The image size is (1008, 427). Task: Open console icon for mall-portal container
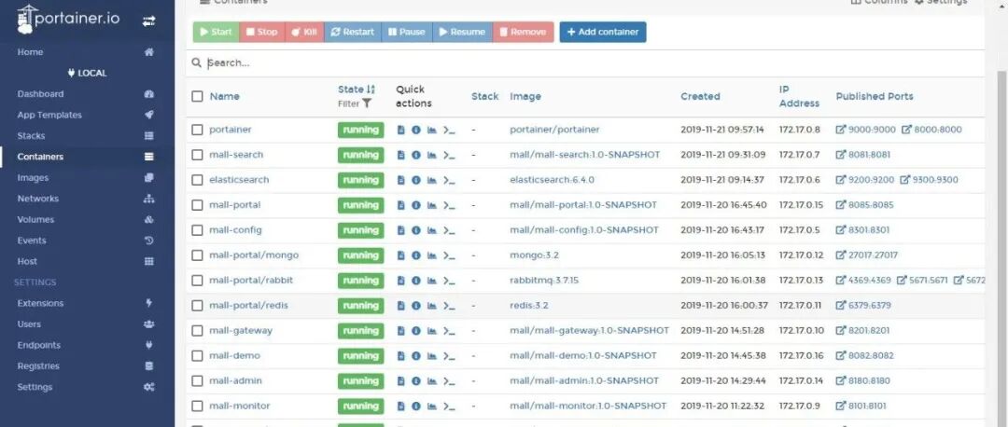(449, 205)
